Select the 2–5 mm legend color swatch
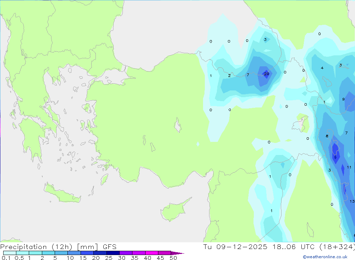 click(48, 253)
